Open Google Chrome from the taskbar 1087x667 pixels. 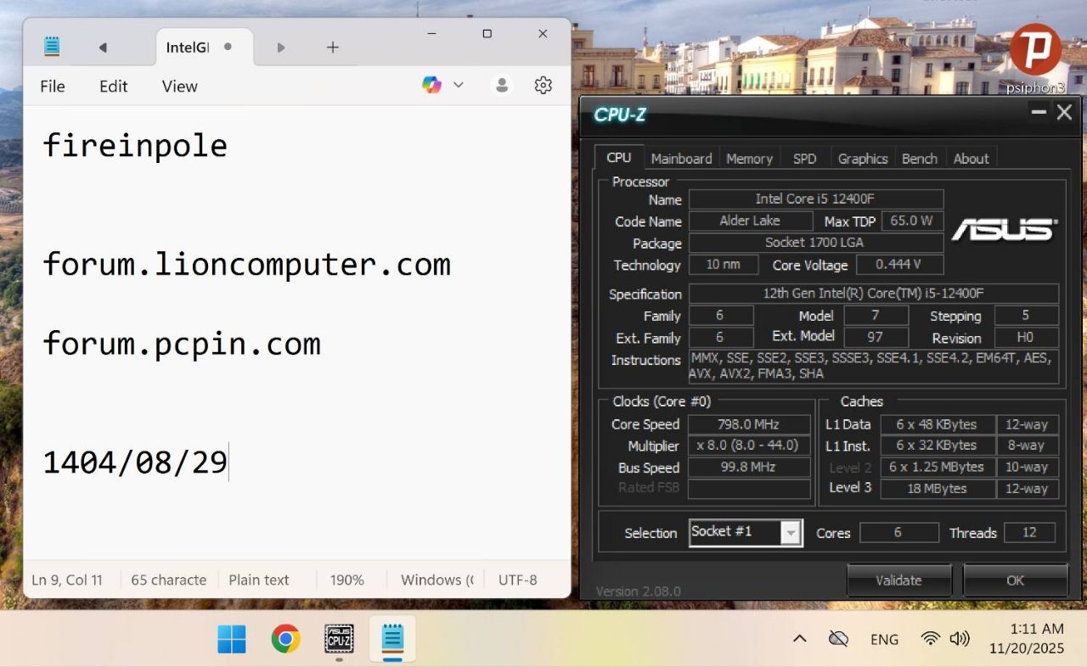pos(285,638)
